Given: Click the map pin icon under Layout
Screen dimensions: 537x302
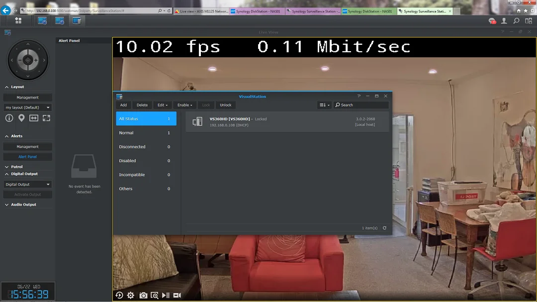Looking at the screenshot, I should (21, 118).
